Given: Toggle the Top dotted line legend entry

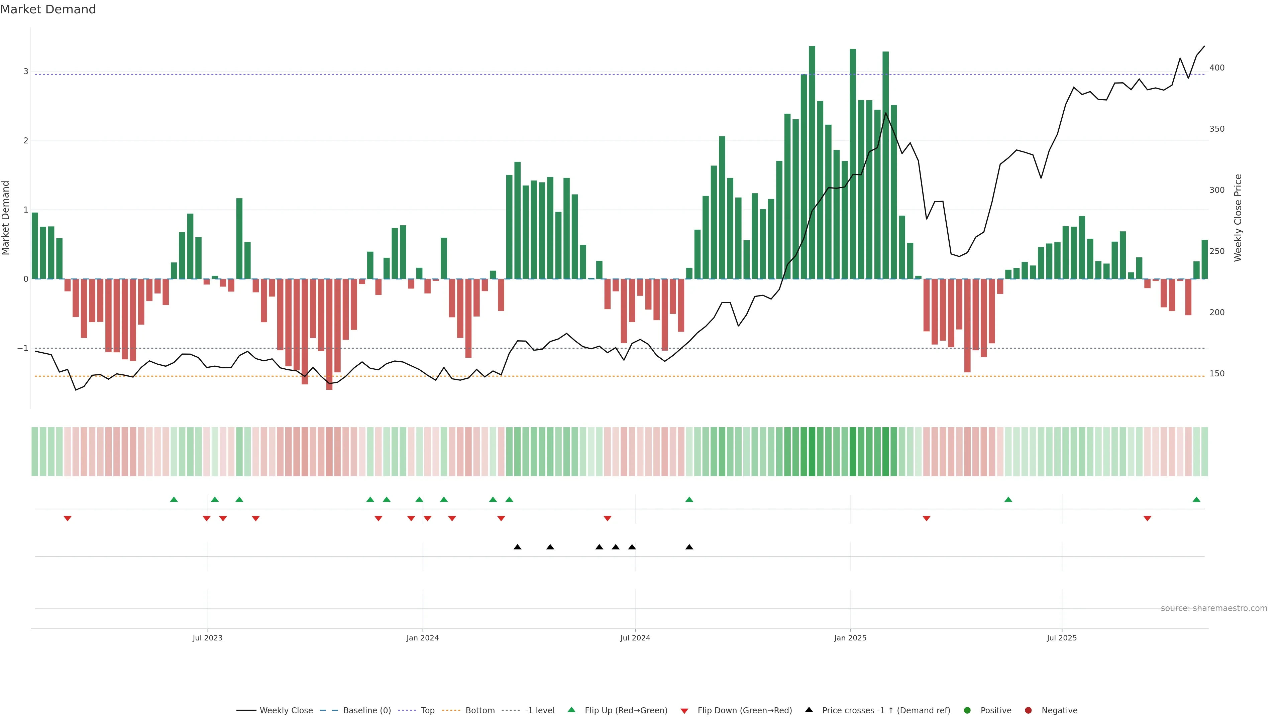Looking at the screenshot, I should coord(428,711).
